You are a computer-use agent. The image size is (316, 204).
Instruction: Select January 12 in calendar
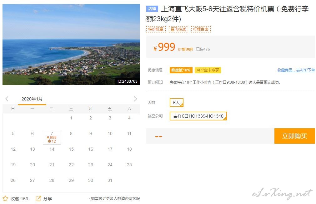pos(13,149)
